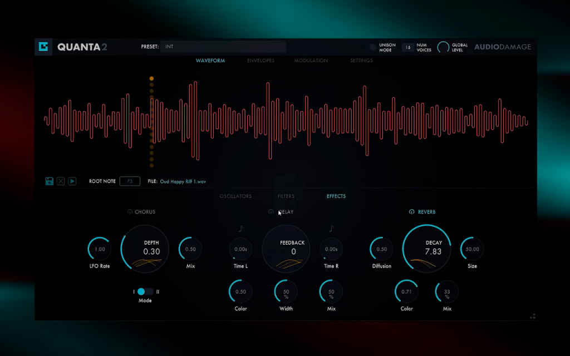Image resolution: width=570 pixels, height=356 pixels.
Task: Click file name Oud Happy Riff 1.wav
Action: click(183, 181)
